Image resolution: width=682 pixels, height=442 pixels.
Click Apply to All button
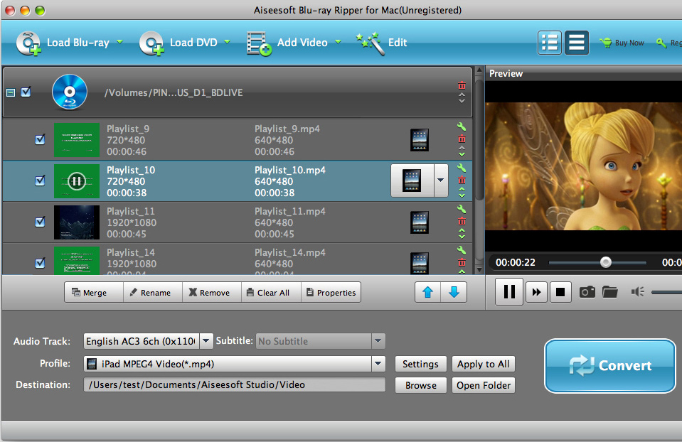coord(483,364)
